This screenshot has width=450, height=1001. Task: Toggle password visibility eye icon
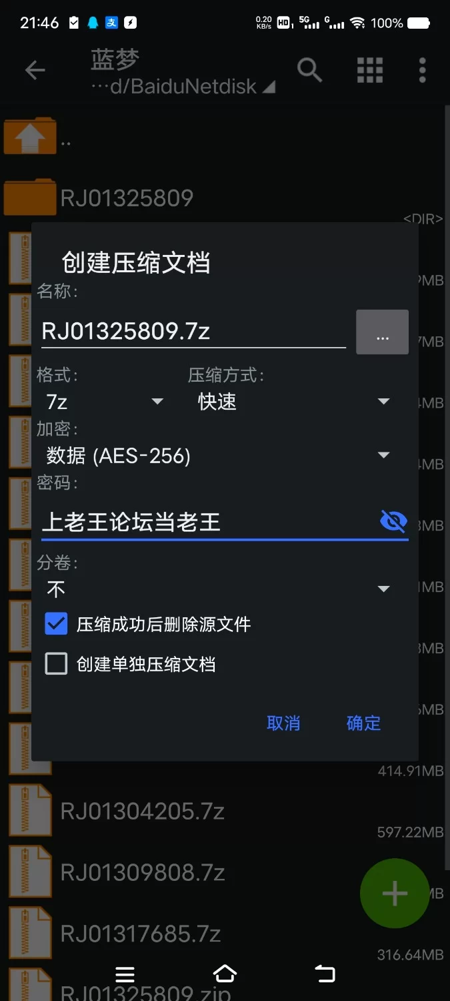(x=393, y=521)
